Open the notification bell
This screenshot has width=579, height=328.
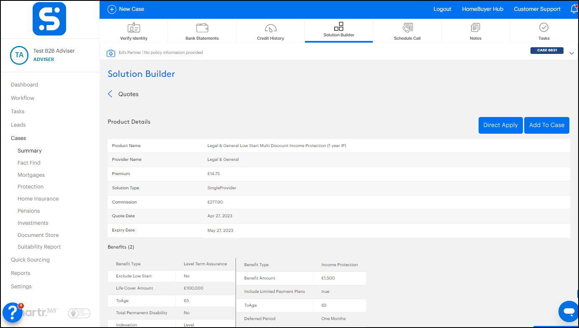[574, 9]
